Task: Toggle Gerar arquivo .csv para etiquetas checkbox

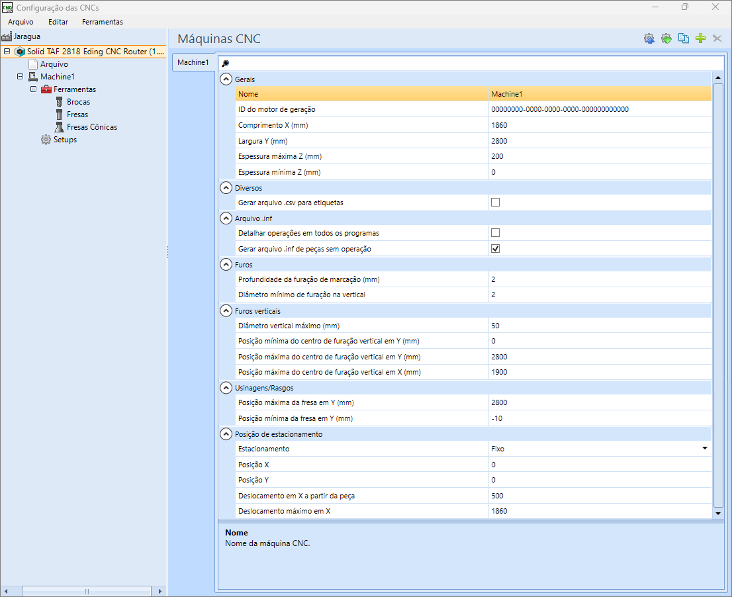Action: pos(495,203)
